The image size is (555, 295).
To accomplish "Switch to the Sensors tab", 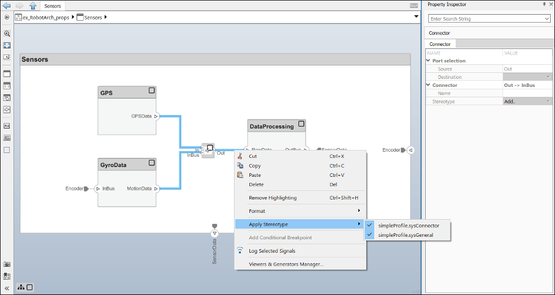I will pyautogui.click(x=53, y=6).
